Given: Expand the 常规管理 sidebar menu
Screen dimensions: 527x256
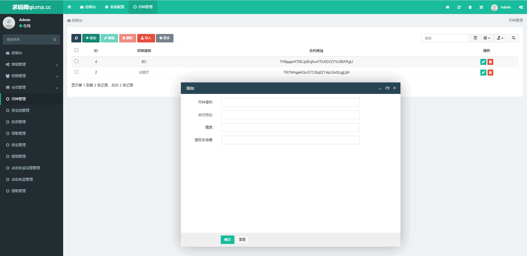Looking at the screenshot, I should pos(32,64).
